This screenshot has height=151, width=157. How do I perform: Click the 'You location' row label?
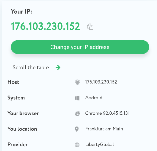point(22,129)
